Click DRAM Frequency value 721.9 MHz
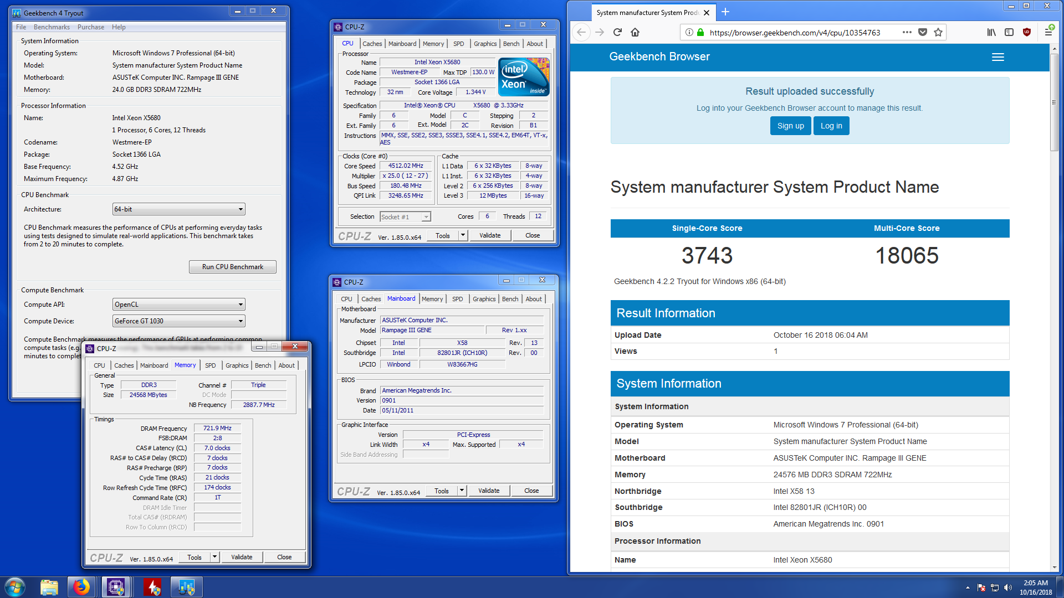 217,428
